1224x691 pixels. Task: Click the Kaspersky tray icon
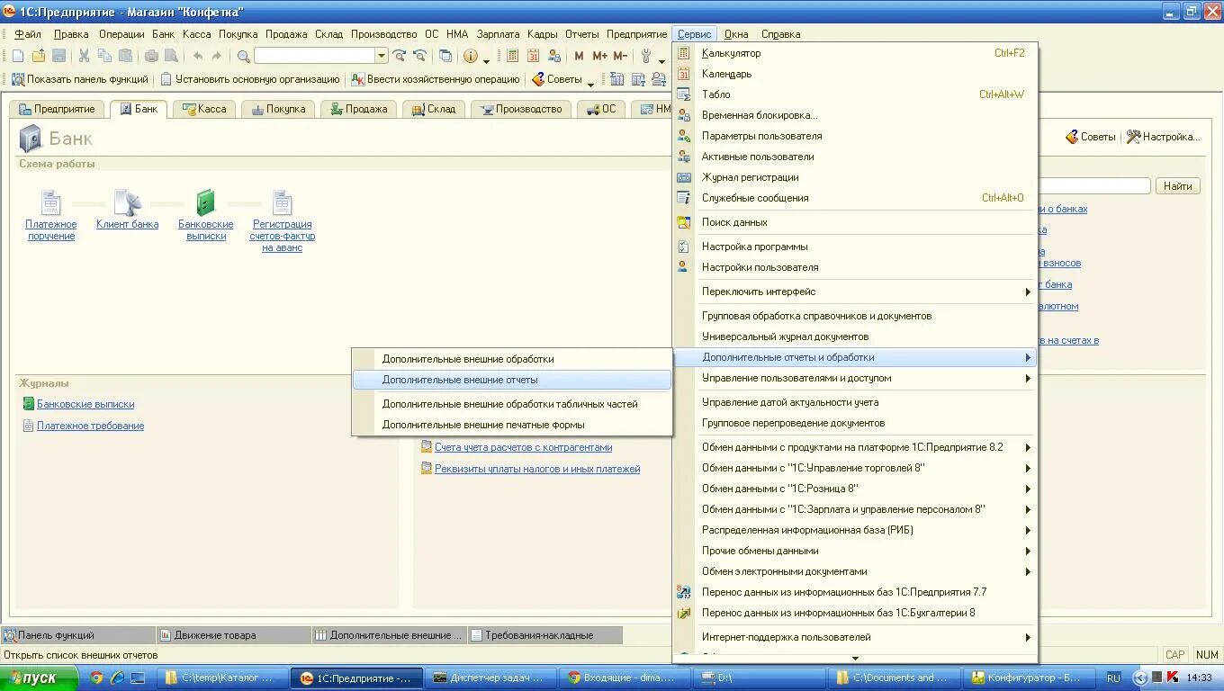click(x=1173, y=678)
